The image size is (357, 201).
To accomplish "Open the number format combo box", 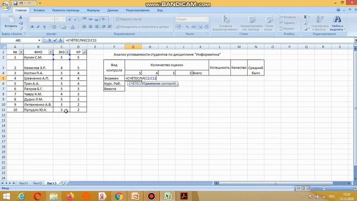I will (x=192, y=20).
